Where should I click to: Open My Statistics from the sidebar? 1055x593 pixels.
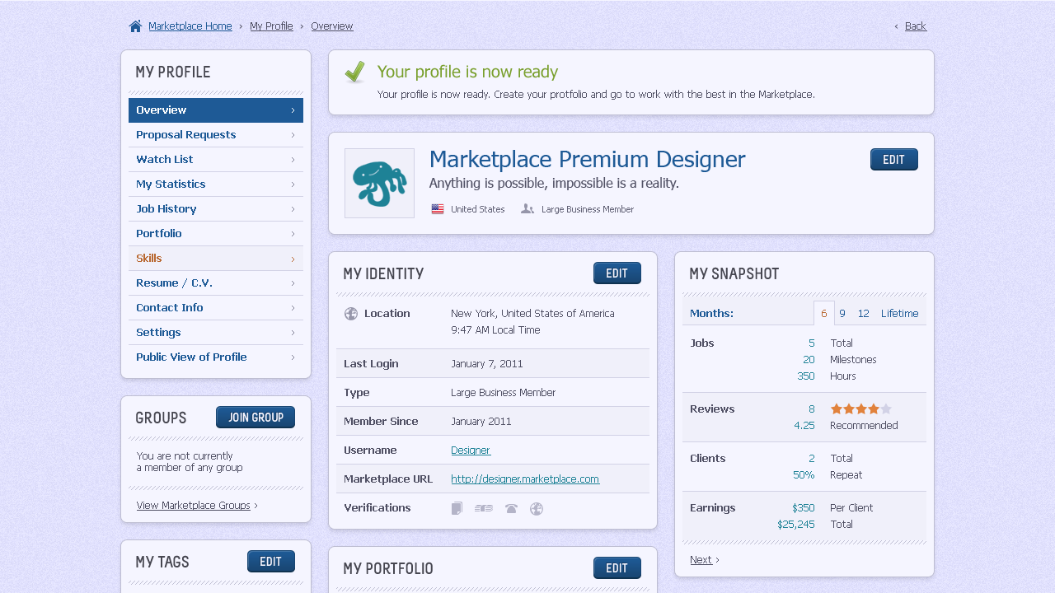(x=215, y=184)
